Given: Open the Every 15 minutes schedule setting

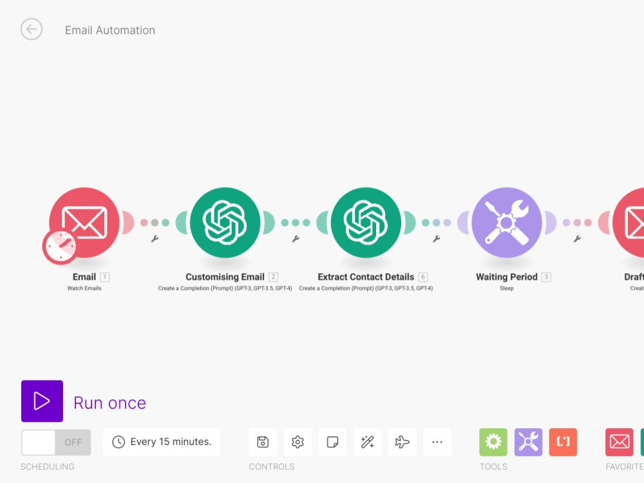Looking at the screenshot, I should [162, 442].
